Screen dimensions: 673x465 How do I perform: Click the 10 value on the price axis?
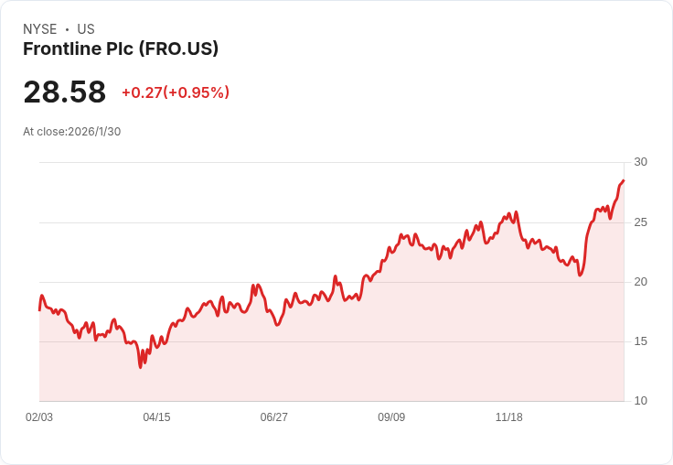pos(640,401)
